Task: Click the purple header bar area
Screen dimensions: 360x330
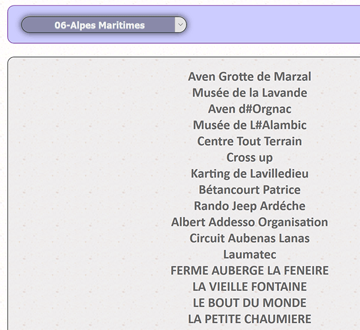Action: pyautogui.click(x=271, y=25)
